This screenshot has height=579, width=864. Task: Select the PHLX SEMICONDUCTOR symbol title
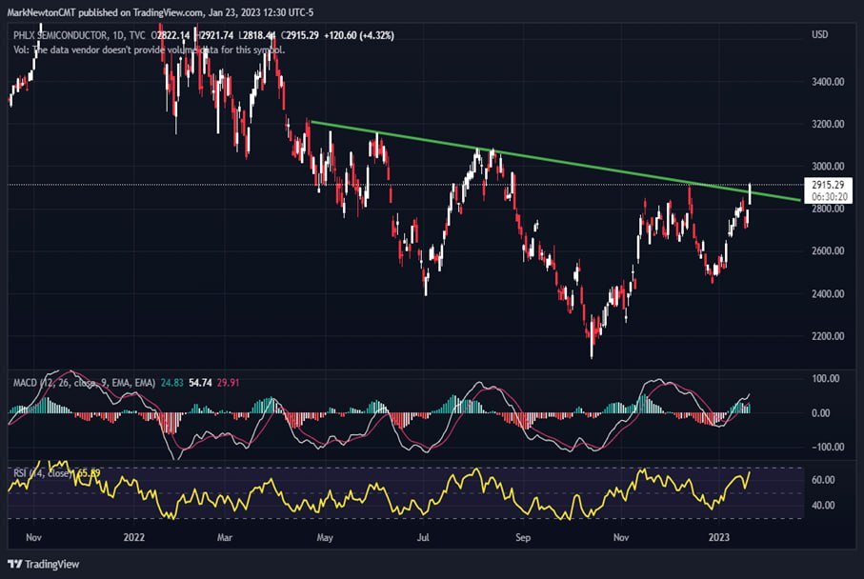[60, 35]
